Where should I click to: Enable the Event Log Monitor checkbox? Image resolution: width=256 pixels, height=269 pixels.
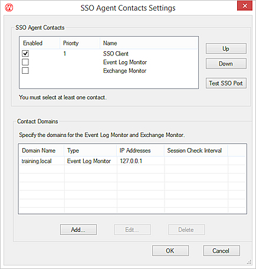(x=25, y=62)
